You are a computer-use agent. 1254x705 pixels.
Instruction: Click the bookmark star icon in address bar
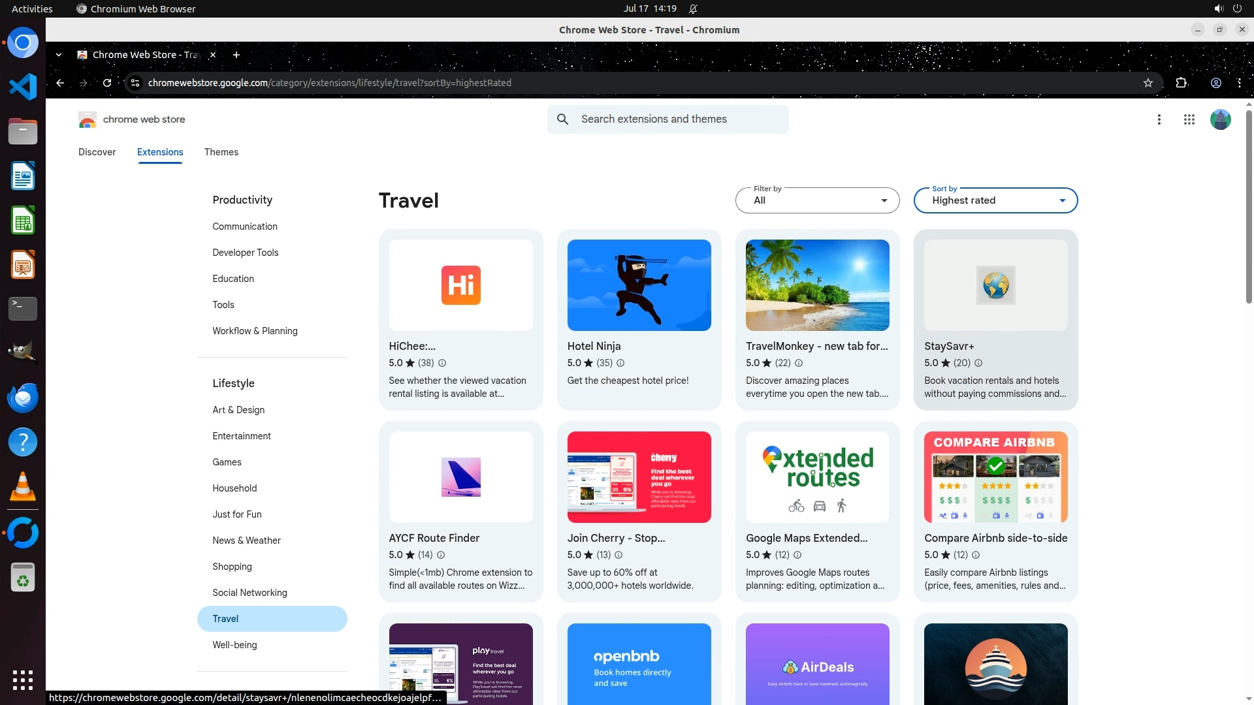tap(1148, 83)
